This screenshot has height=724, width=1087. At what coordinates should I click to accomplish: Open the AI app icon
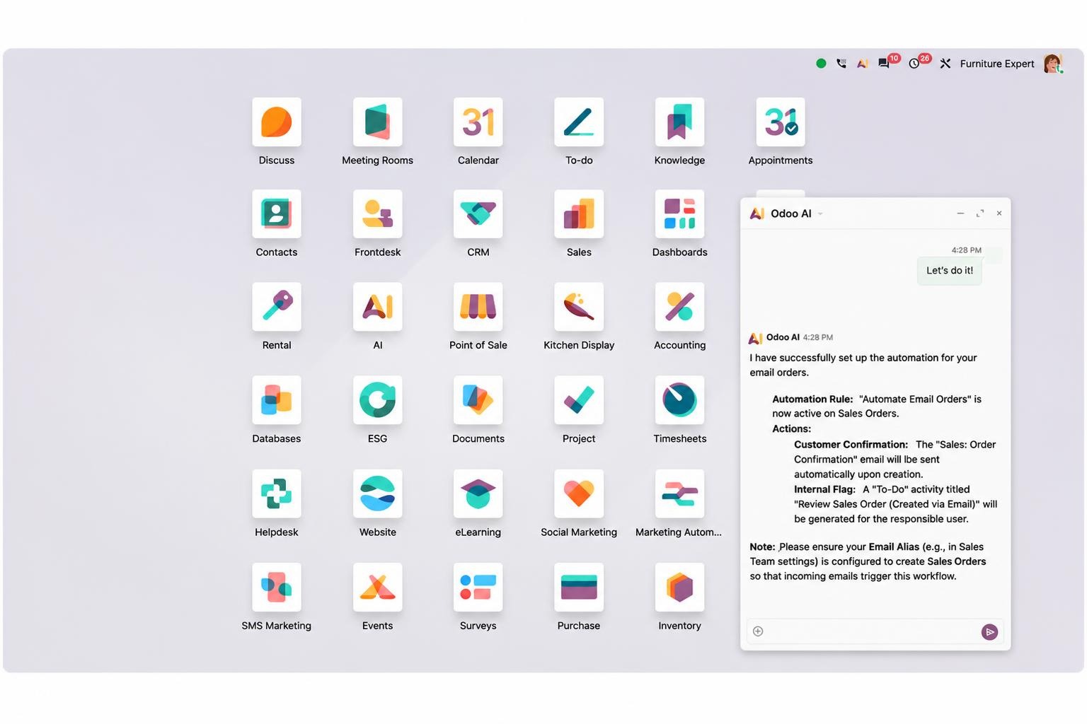click(377, 307)
